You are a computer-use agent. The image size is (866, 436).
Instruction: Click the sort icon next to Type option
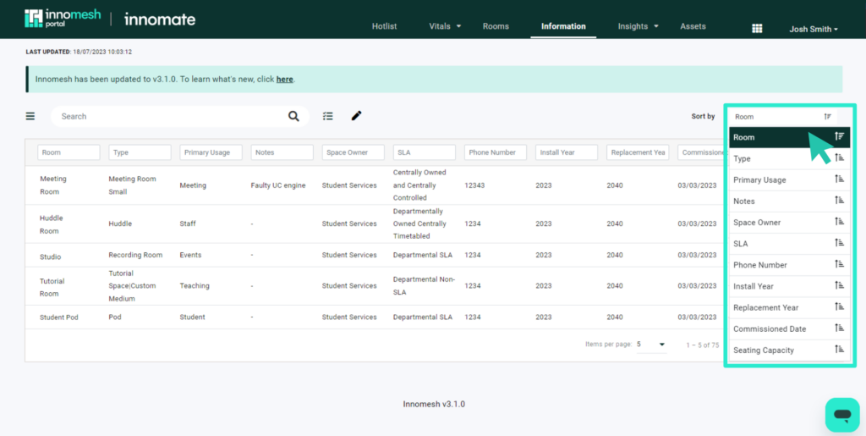tap(840, 158)
